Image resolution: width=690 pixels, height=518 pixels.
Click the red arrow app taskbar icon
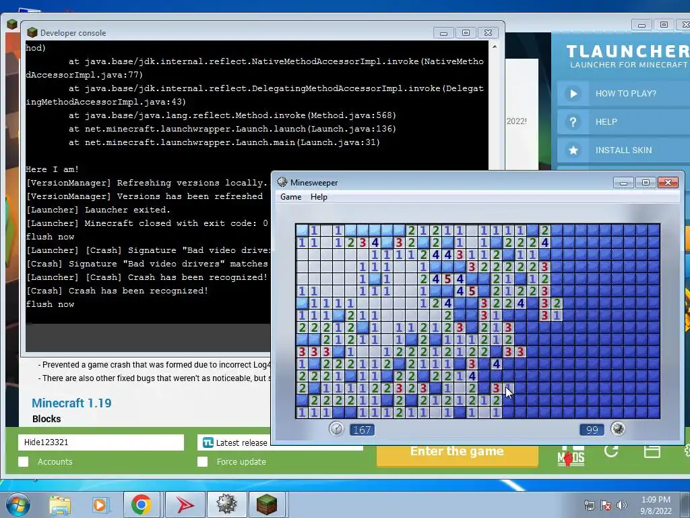pos(185,505)
